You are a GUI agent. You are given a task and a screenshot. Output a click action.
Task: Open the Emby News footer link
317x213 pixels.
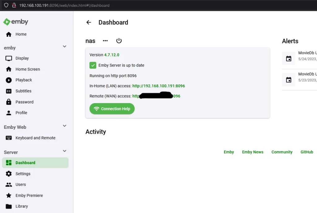point(253,152)
